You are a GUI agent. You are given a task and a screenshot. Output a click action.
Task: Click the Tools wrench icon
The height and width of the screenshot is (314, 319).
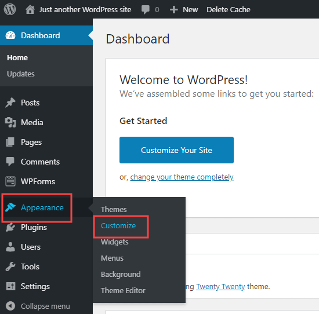[x=10, y=266]
